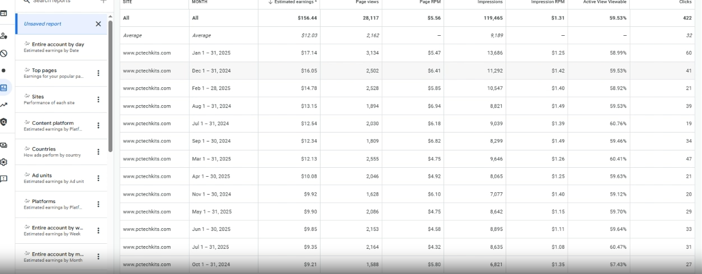Click the 60.76% viewable value
This screenshot has width=702, height=274.
[x=618, y=124]
